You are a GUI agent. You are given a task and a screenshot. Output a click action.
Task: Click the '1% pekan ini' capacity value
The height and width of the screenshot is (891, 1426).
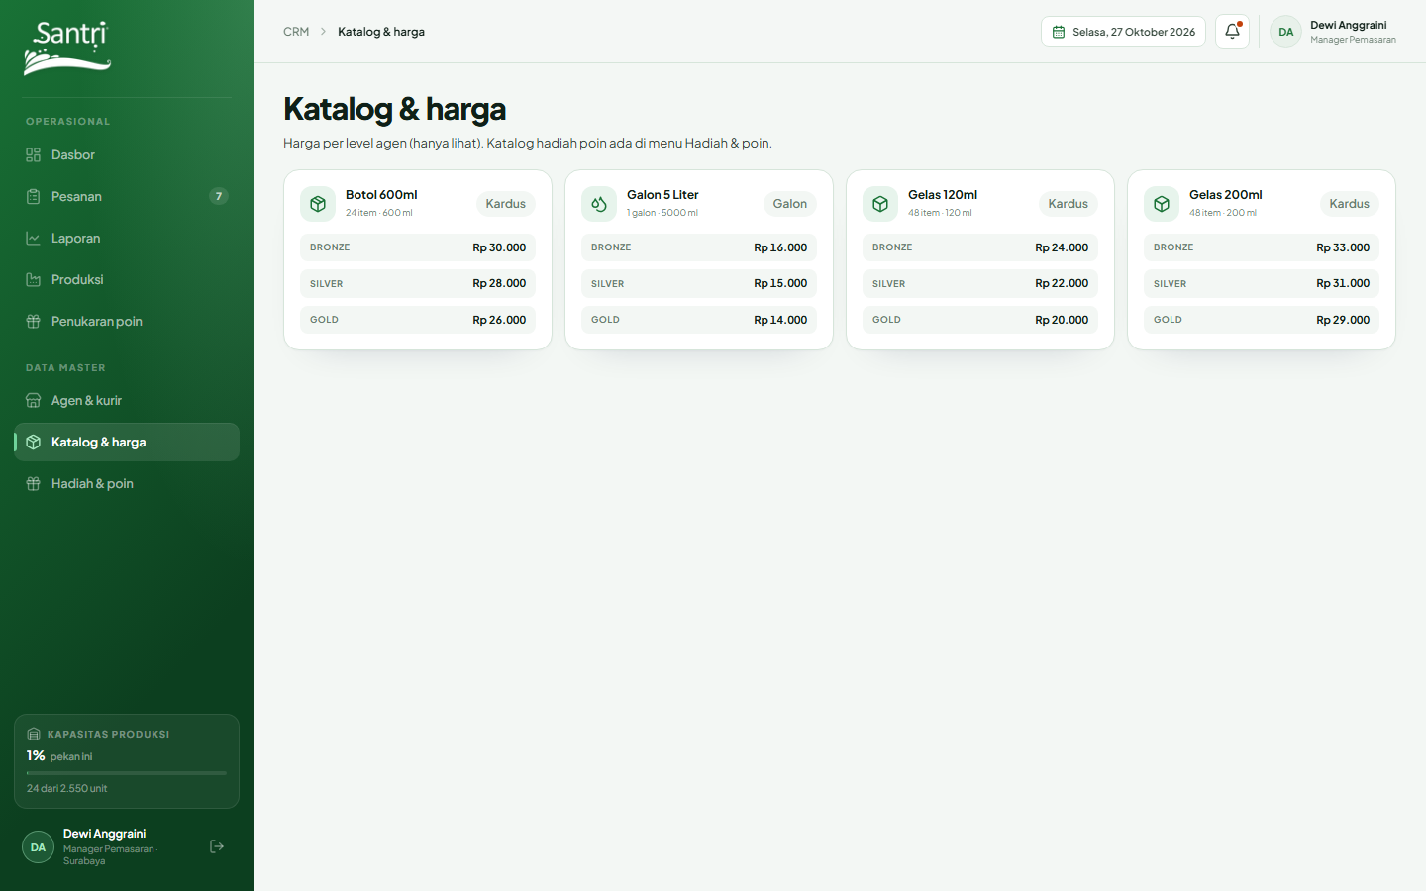click(x=59, y=756)
